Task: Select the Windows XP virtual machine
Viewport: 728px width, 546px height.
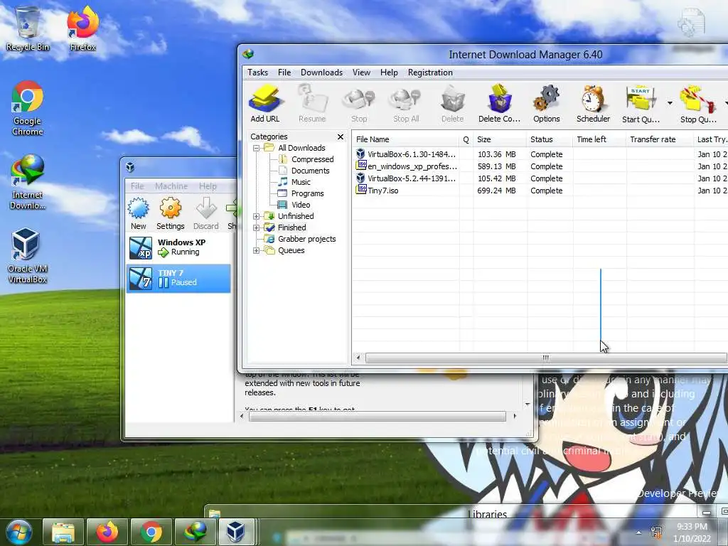Action: [178, 247]
